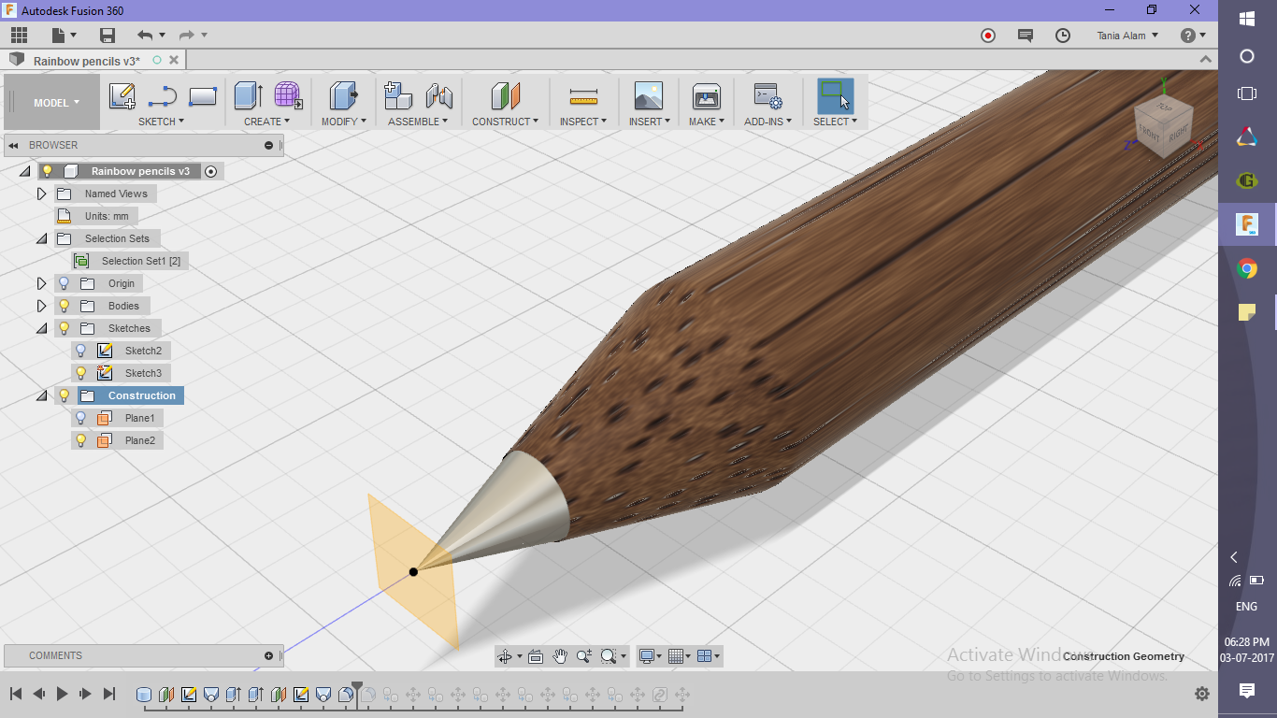Expand the Named Views folder

41,194
